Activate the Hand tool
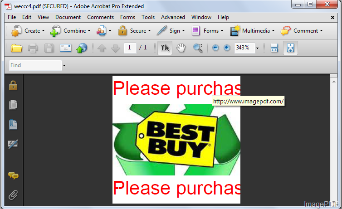The height and width of the screenshot is (209, 342). [x=181, y=48]
